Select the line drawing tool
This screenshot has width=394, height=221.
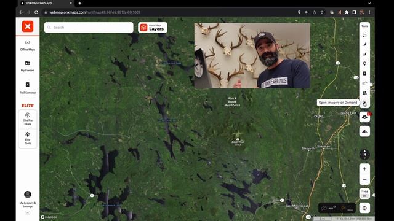[x=364, y=44]
